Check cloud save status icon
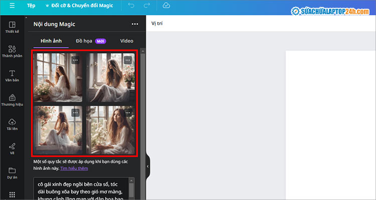The image size is (376, 200). tap(166, 5)
